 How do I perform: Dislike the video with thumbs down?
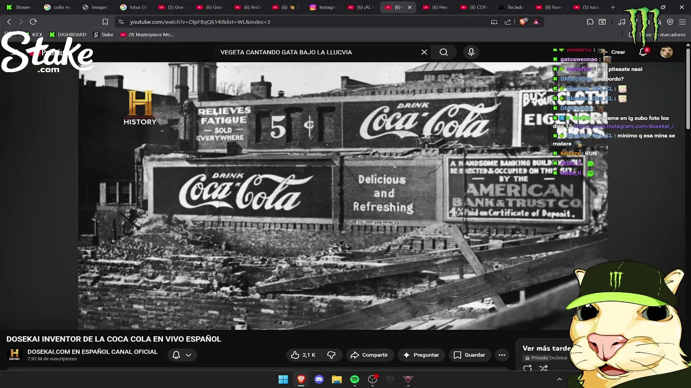tap(331, 355)
